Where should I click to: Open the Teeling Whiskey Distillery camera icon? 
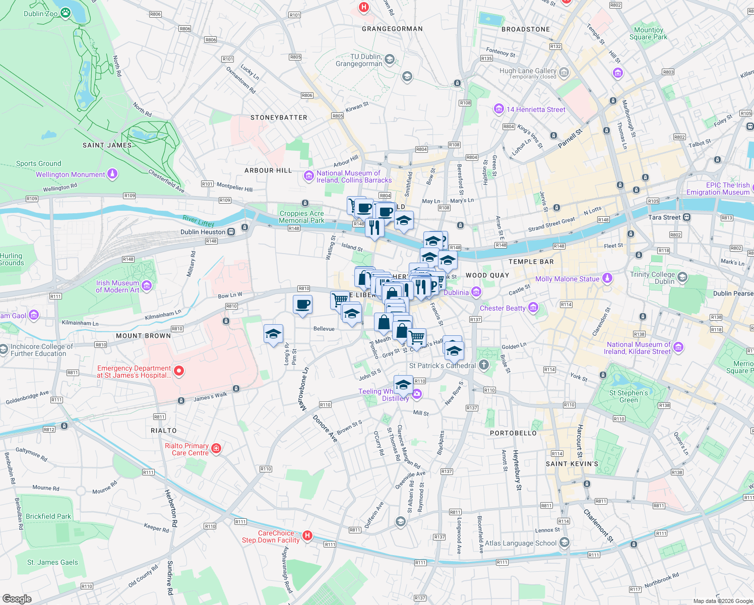(417, 394)
